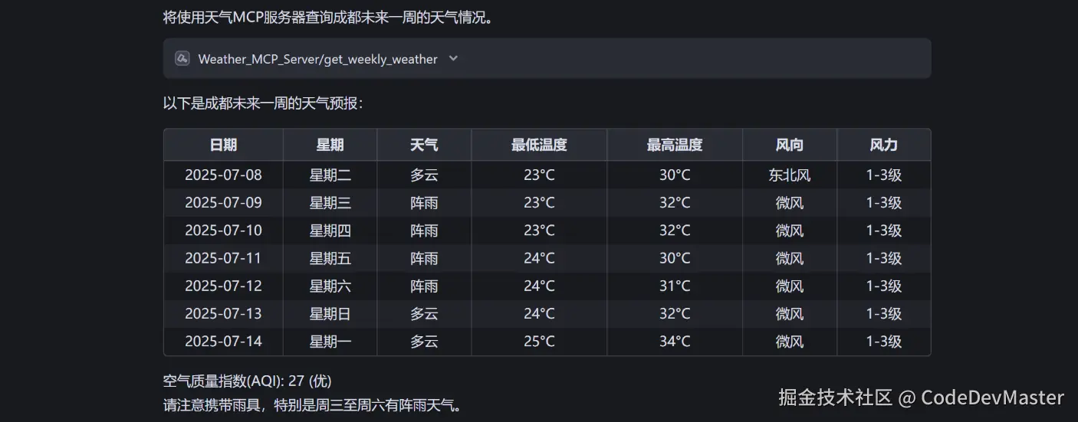Click the 掘金技术社区 @ CodeDevMaster watermark

(x=921, y=397)
